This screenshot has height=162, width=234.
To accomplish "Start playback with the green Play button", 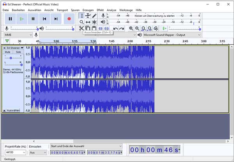I will tap(22, 19).
